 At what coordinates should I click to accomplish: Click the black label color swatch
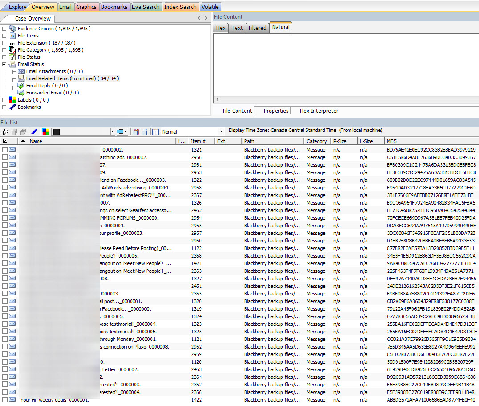pyautogui.click(x=57, y=131)
